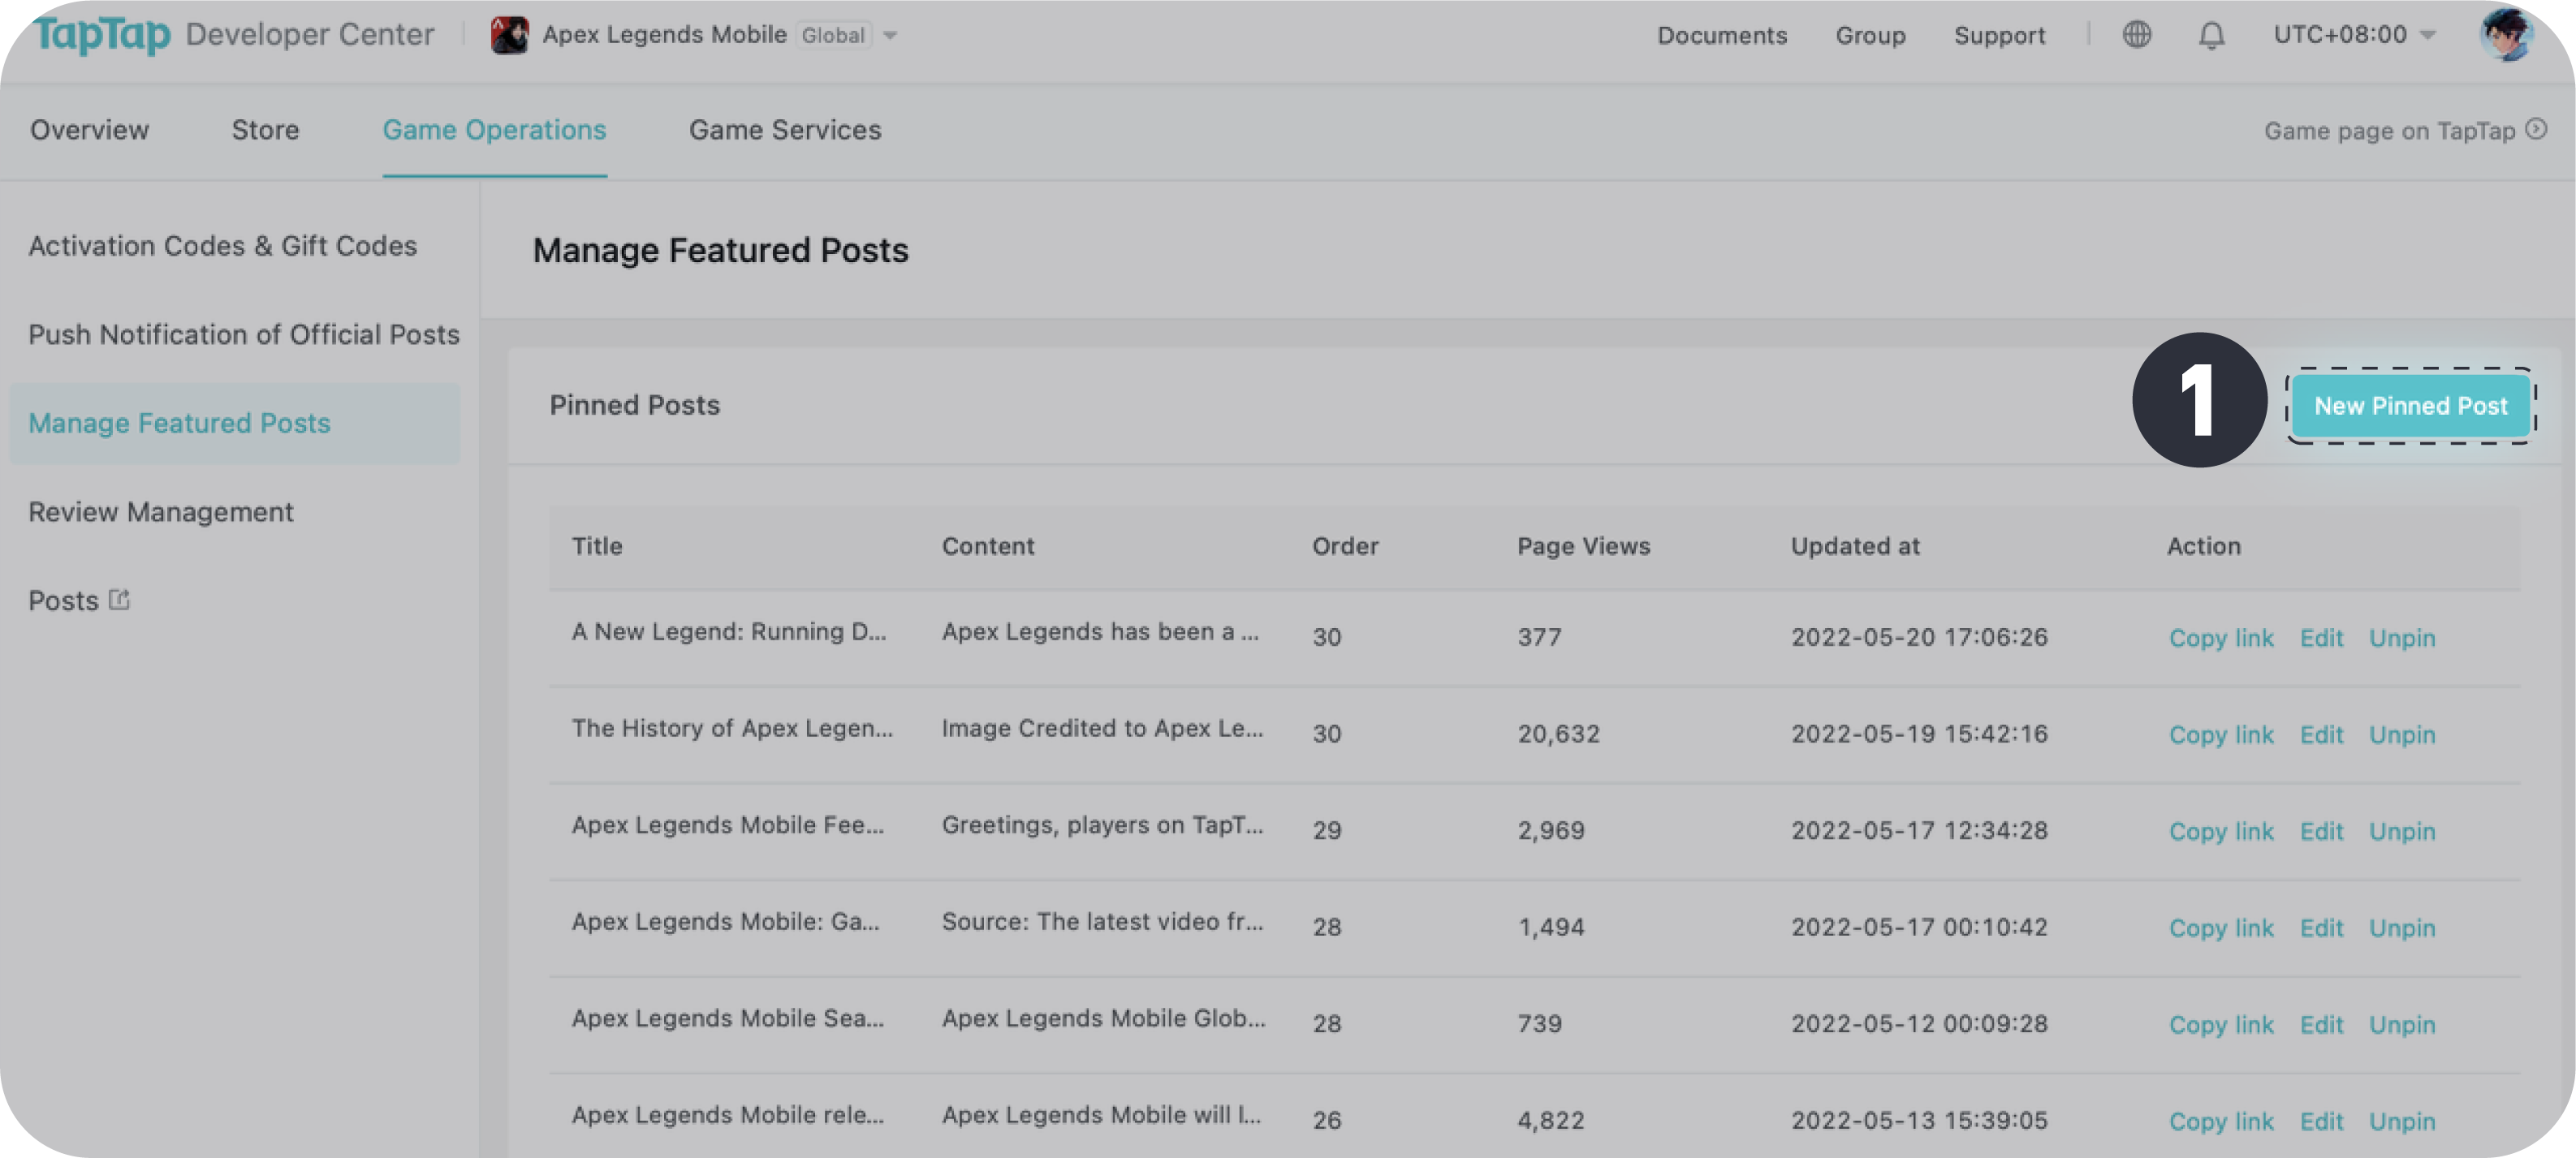Click content 'Source: The latest video fr...'
The image size is (2576, 1158).
click(x=1102, y=922)
